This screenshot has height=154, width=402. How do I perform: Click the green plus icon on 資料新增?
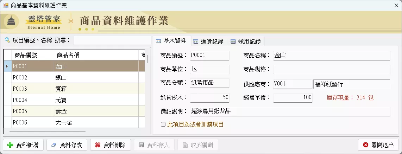coord(10,145)
